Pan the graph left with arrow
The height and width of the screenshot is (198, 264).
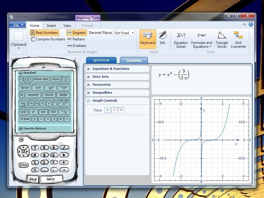(x=153, y=140)
